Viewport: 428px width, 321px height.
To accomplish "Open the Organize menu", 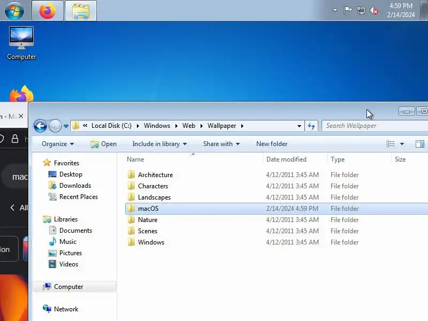I will pyautogui.click(x=58, y=144).
